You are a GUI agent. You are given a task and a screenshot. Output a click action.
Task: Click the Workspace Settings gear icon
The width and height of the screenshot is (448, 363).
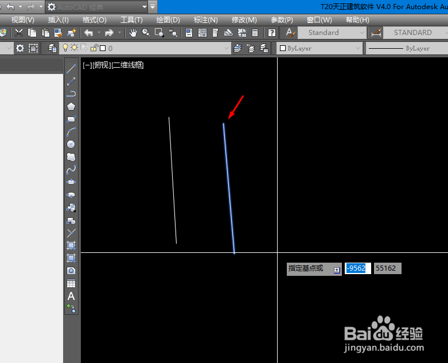click(20, 48)
